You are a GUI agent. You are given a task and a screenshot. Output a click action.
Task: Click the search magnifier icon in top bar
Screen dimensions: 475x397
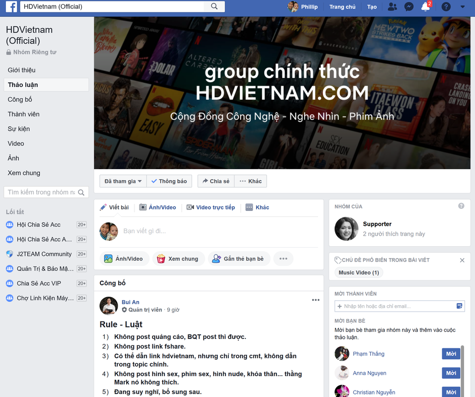(x=214, y=6)
